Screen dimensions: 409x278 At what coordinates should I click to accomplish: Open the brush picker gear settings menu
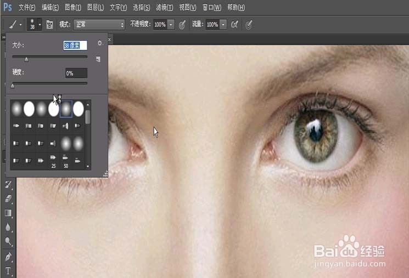(99, 43)
